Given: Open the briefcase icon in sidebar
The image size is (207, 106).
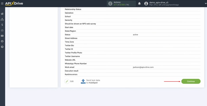Looking at the screenshot, I should [x=2, y=30].
